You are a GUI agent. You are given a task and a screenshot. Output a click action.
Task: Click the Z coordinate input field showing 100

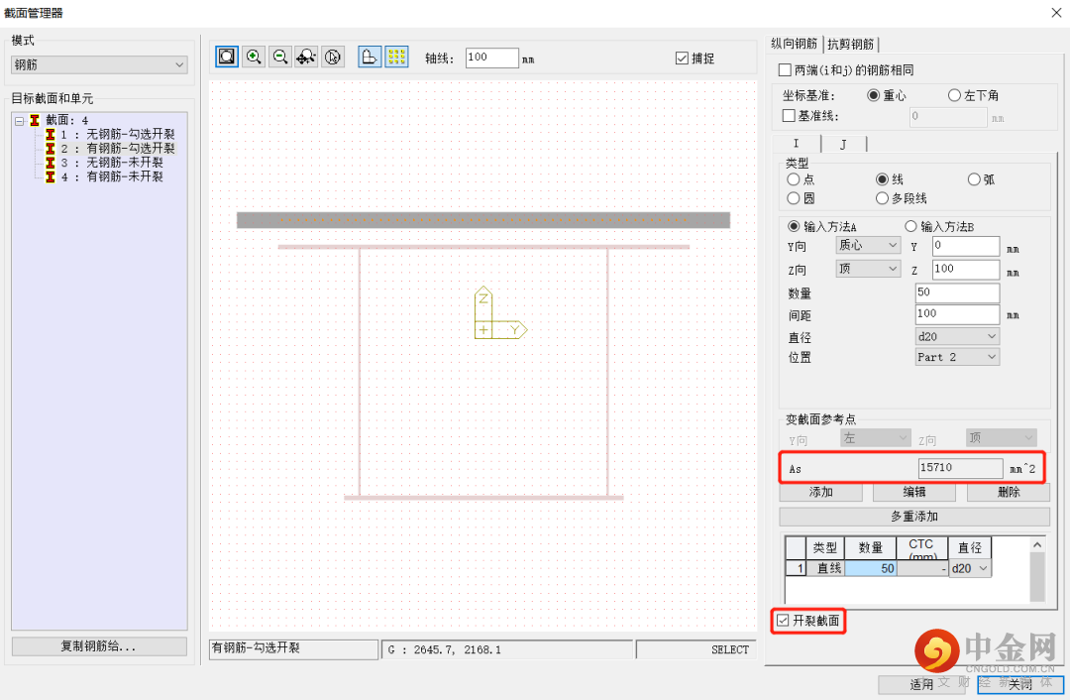coord(966,269)
